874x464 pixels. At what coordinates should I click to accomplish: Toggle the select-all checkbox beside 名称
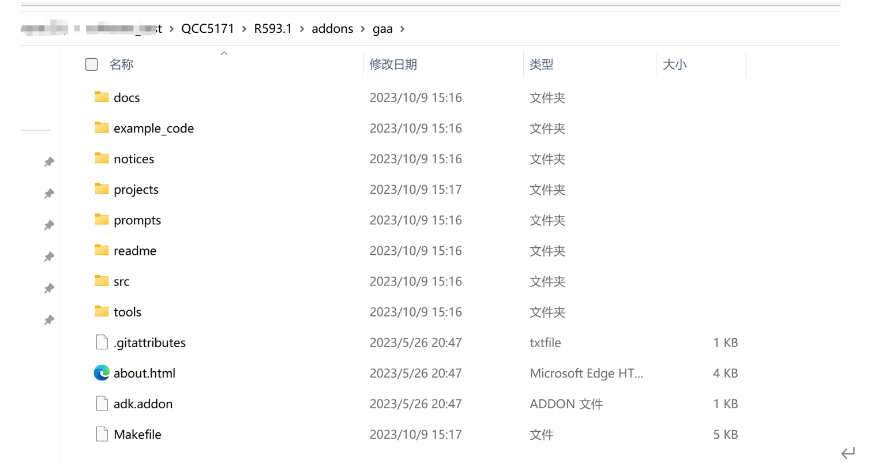pos(91,64)
